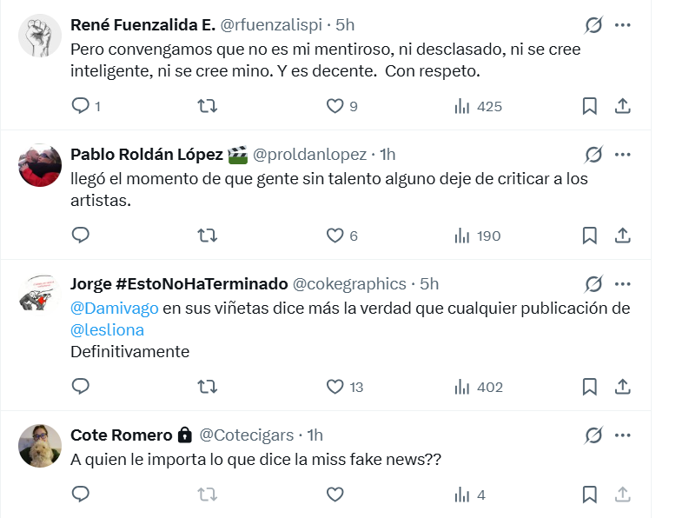Open more menu on Pablo Roldán's tweet
This screenshot has height=518, width=676.
[622, 154]
